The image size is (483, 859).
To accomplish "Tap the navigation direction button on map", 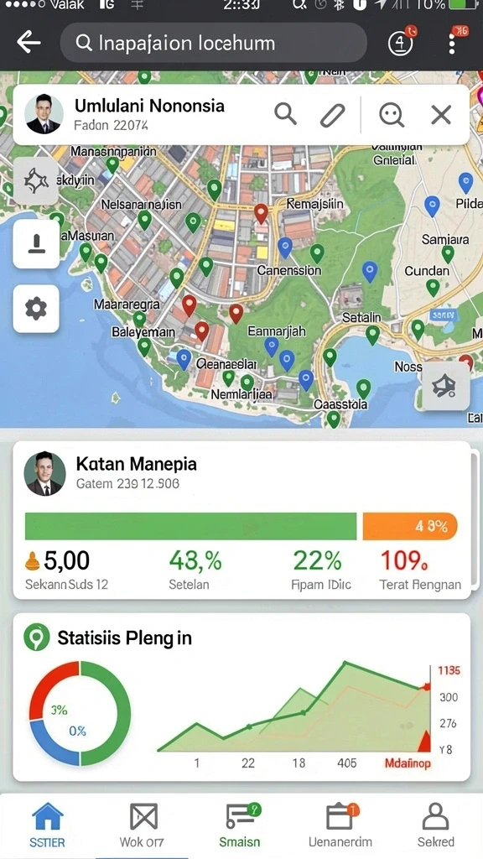I will point(446,386).
